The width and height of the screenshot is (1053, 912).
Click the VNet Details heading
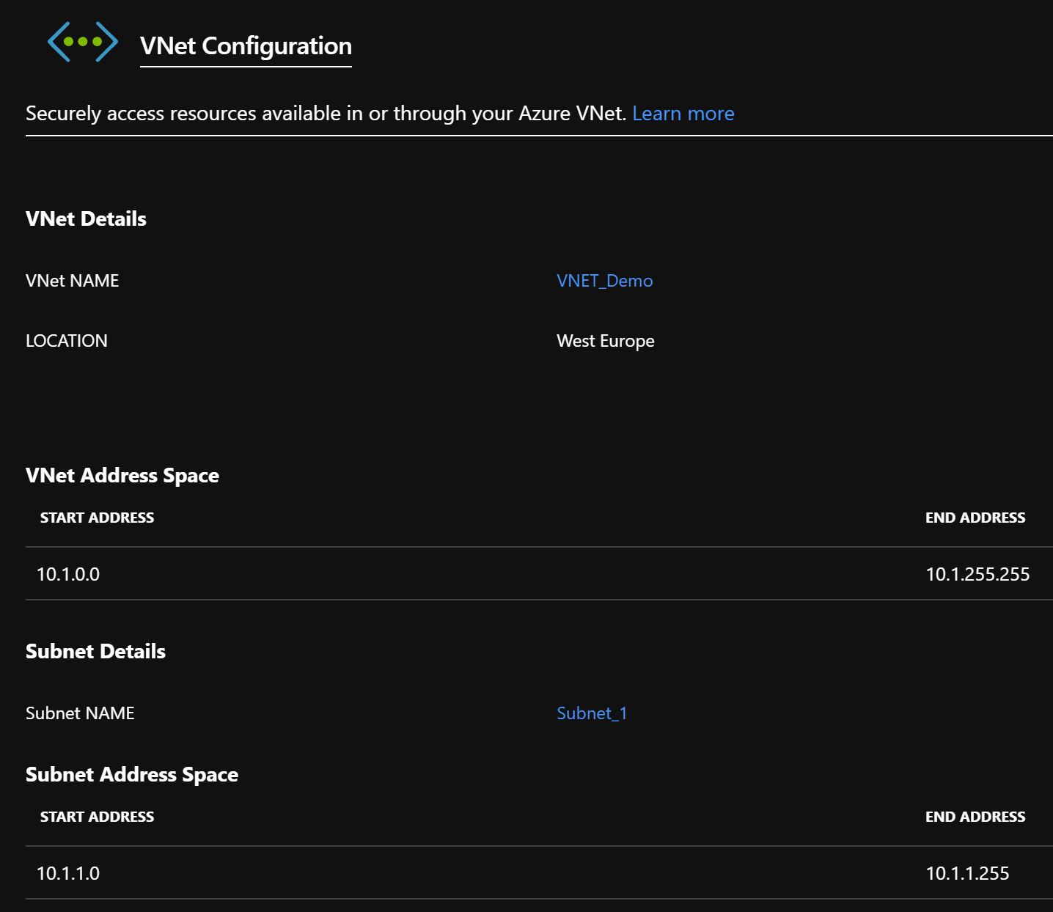[x=86, y=219]
